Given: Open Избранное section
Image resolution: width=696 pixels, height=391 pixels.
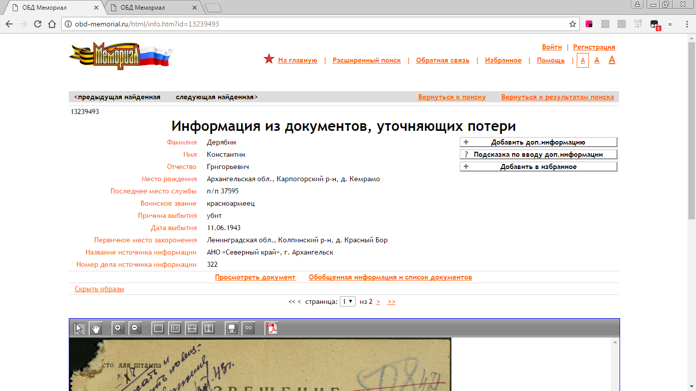Looking at the screenshot, I should coord(503,60).
